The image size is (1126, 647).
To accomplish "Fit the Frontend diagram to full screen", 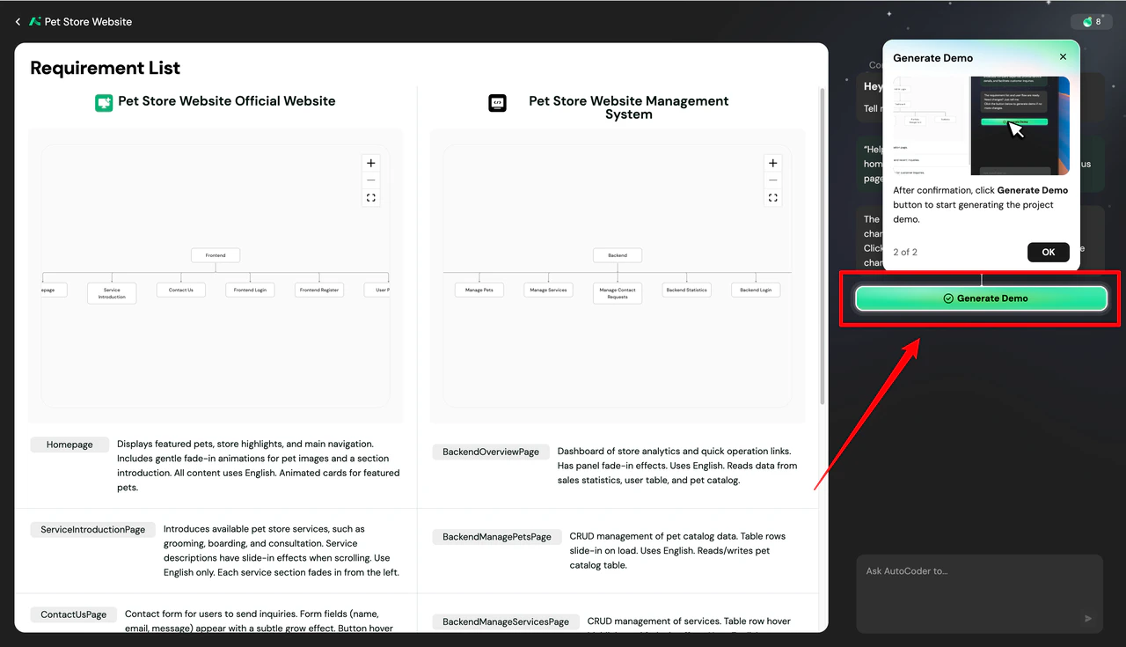I will tap(371, 198).
